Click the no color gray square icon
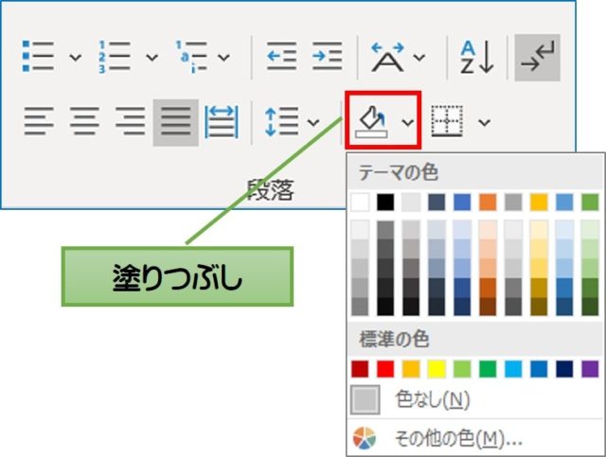The height and width of the screenshot is (457, 606). (365, 399)
